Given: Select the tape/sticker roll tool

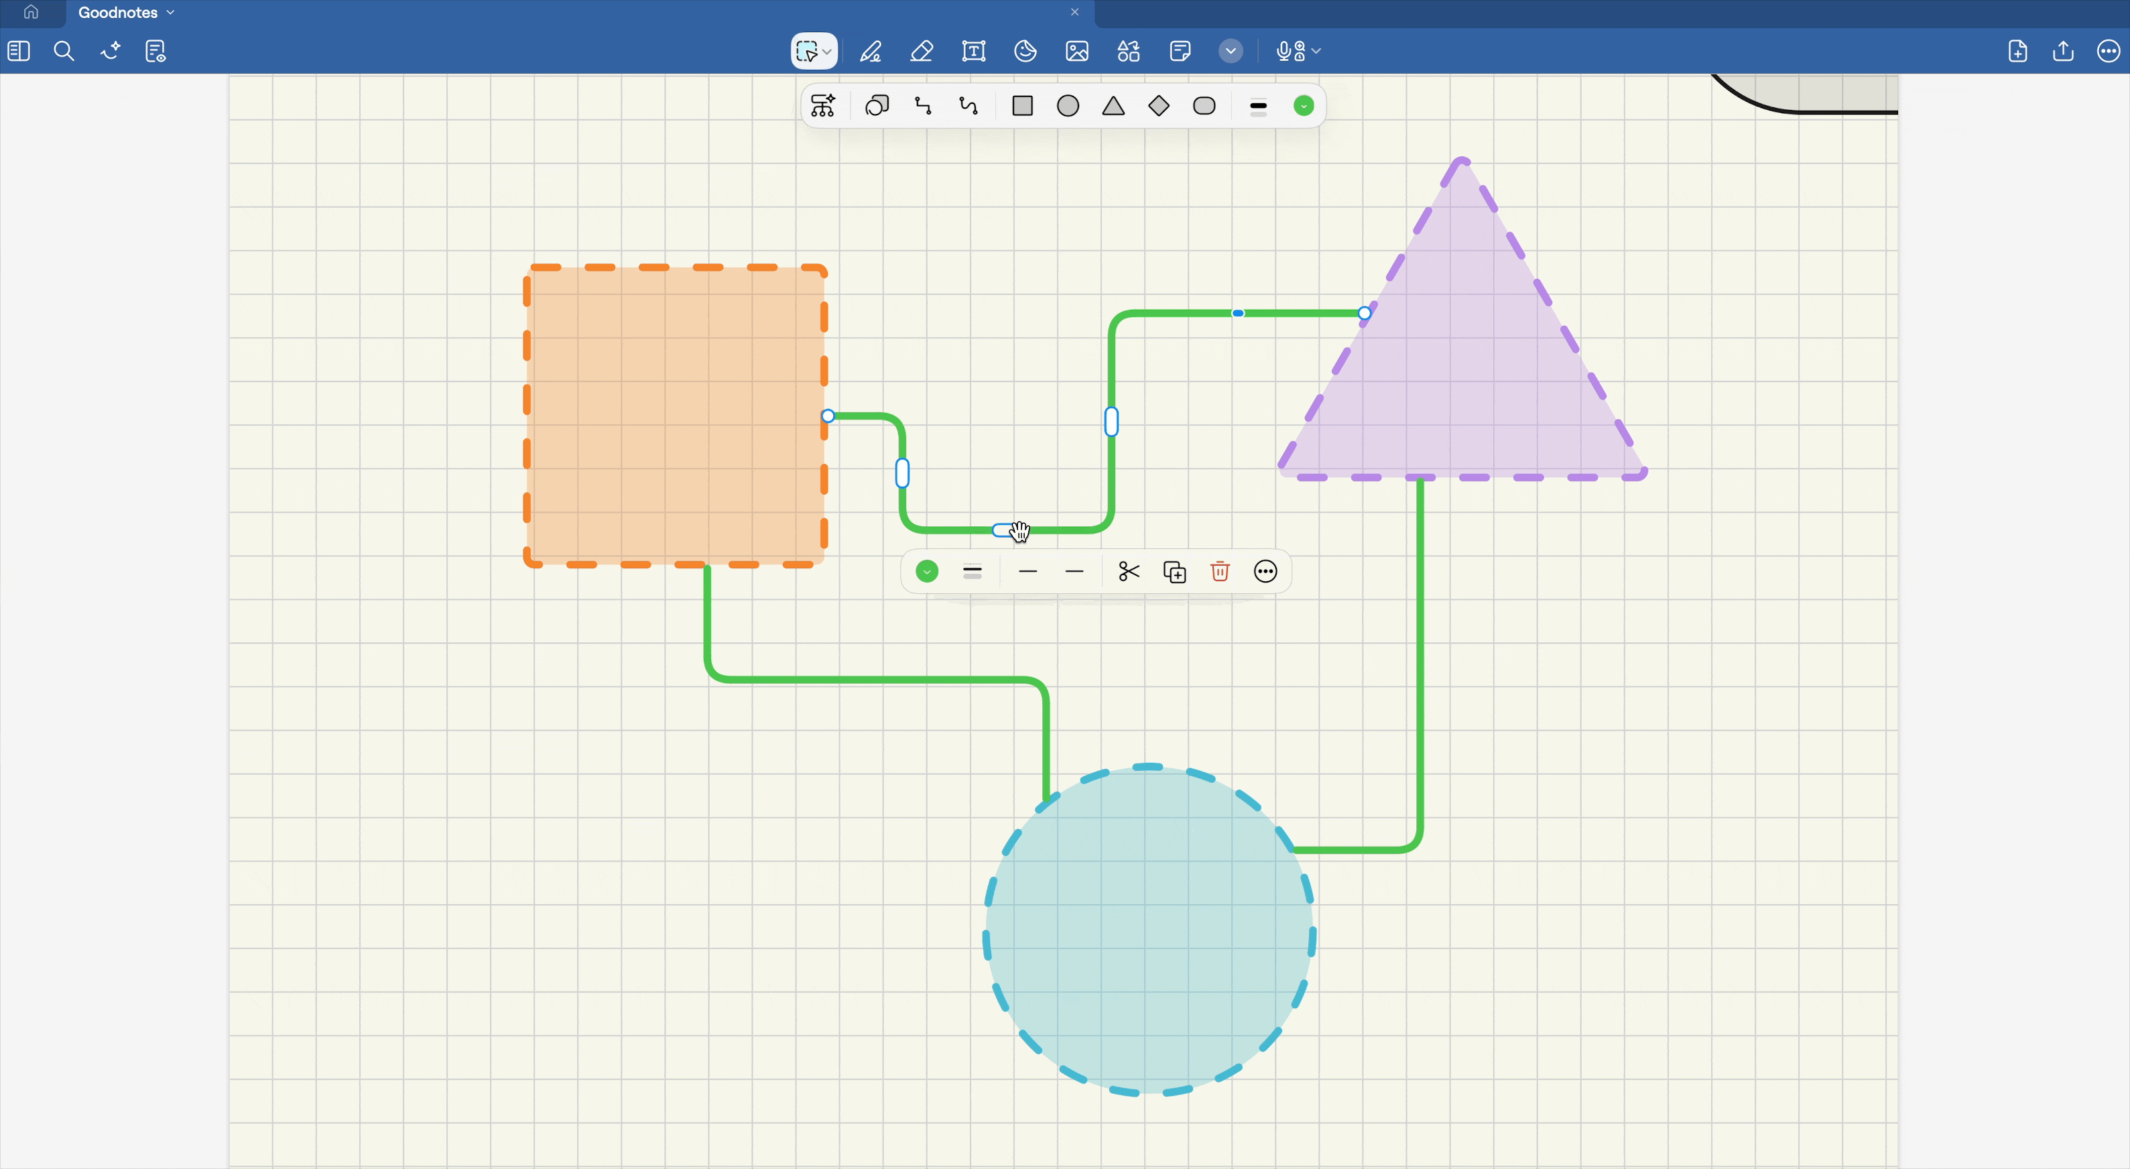Looking at the screenshot, I should [1025, 51].
